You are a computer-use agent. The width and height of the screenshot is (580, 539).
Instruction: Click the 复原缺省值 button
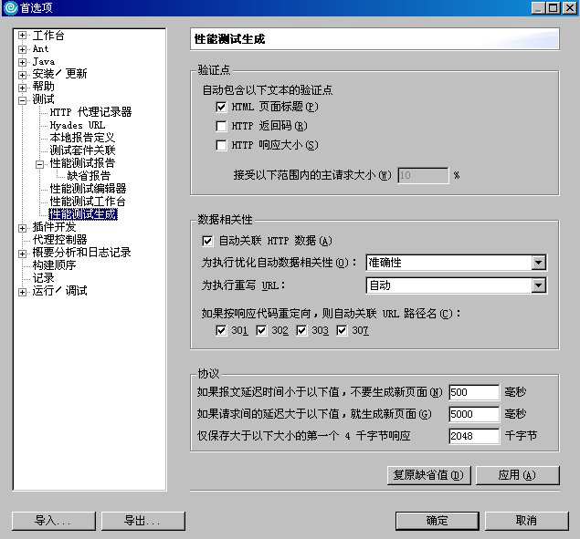pyautogui.click(x=429, y=475)
